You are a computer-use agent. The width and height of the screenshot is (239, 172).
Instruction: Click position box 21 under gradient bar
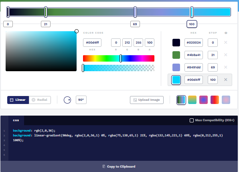[x=46, y=24]
